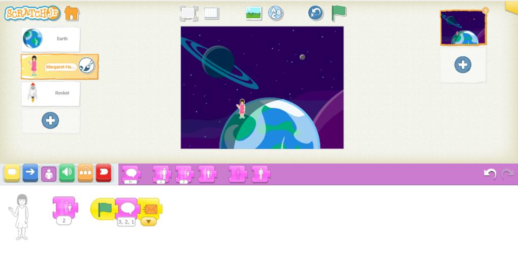Select the first page thumbnail
This screenshot has height=264, width=518.
[463, 28]
